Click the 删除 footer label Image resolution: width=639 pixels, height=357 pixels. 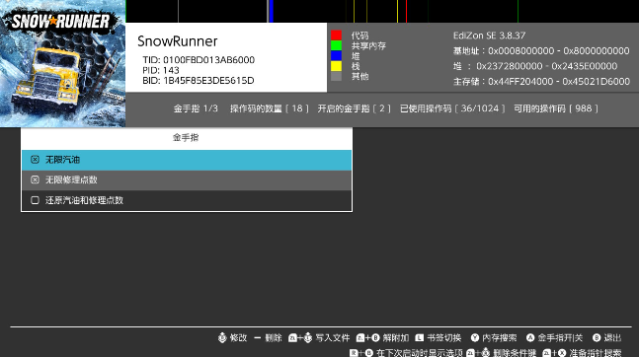(274, 338)
